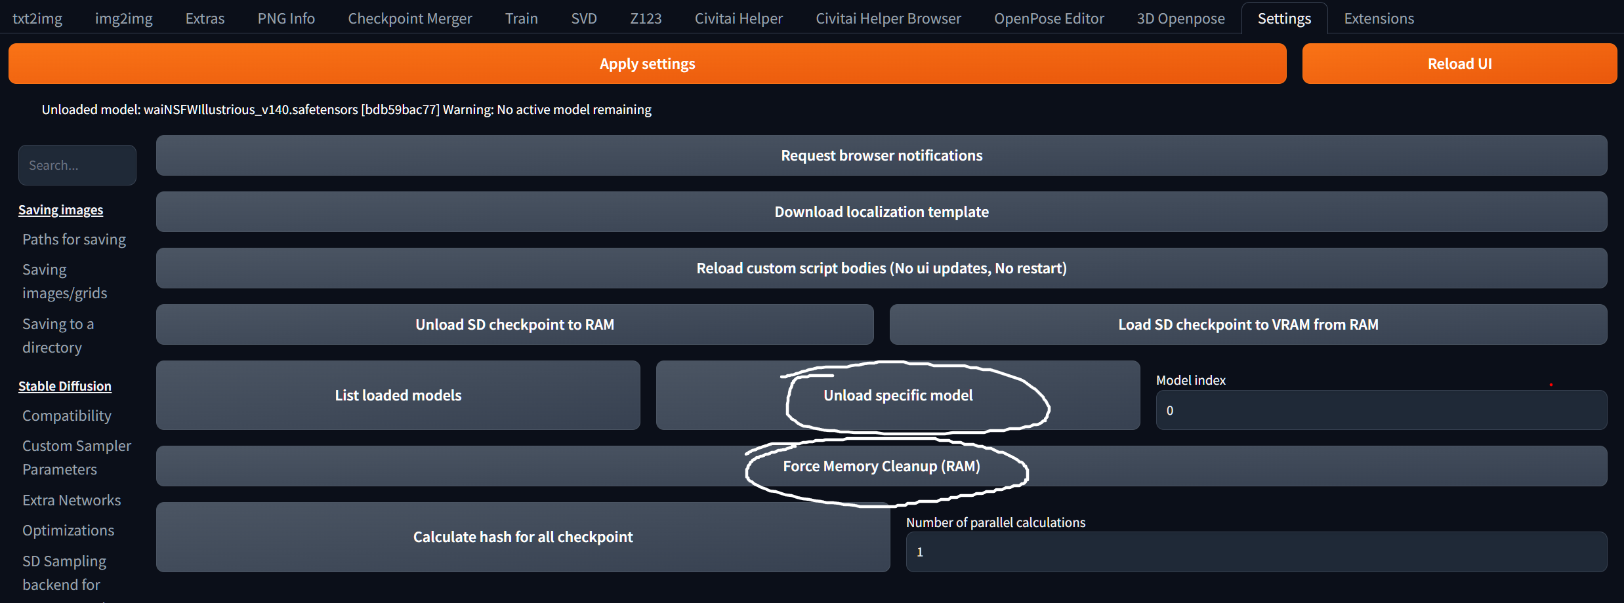Calculate hash for all checkpoint
The image size is (1624, 603).
pyautogui.click(x=522, y=537)
